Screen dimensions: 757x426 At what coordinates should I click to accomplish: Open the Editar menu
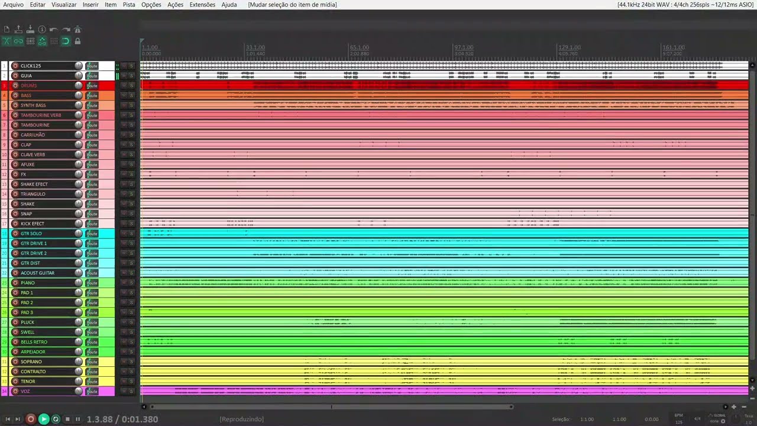[x=38, y=5]
